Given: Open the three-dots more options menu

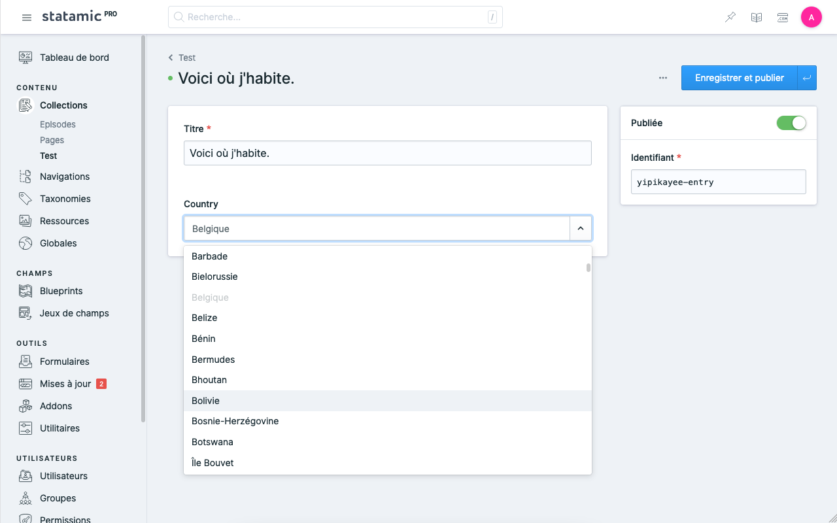Looking at the screenshot, I should 663,78.
